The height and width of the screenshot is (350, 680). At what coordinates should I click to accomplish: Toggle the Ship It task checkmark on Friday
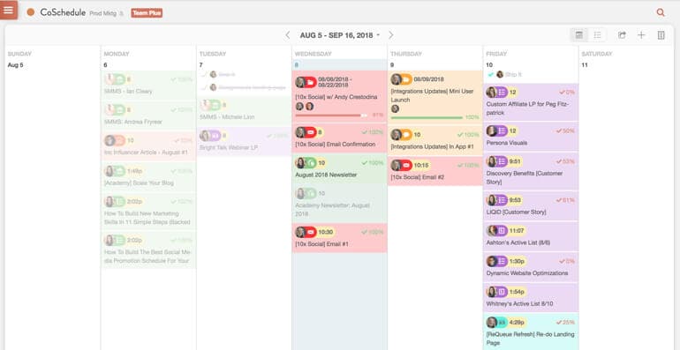pos(490,75)
